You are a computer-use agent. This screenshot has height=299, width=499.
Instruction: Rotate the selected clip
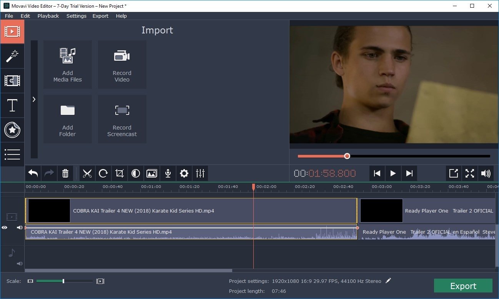(x=103, y=173)
